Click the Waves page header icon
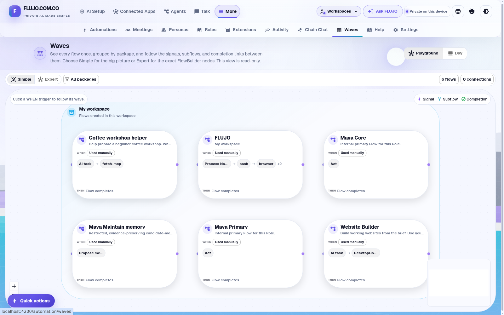Image resolution: width=504 pixels, height=315 pixels. (x=40, y=53)
